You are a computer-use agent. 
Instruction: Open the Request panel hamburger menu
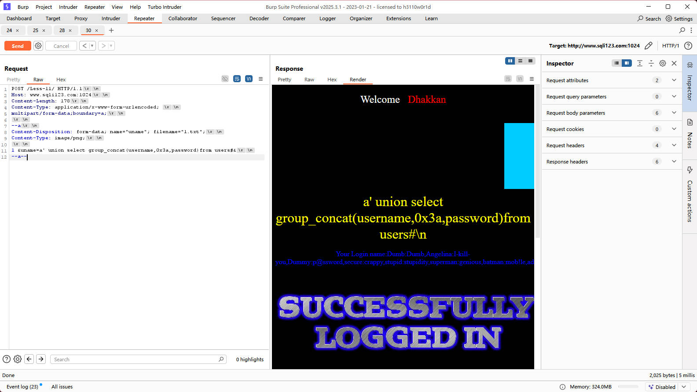tap(260, 79)
